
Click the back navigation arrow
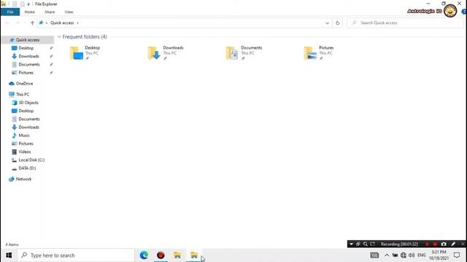coord(7,23)
